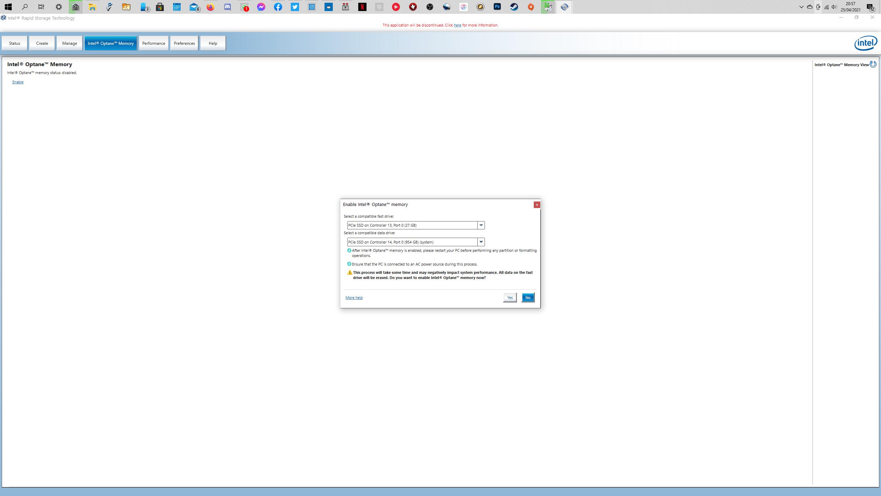Open Task View on the taskbar
Viewport: 881px width, 496px height.
pos(41,7)
